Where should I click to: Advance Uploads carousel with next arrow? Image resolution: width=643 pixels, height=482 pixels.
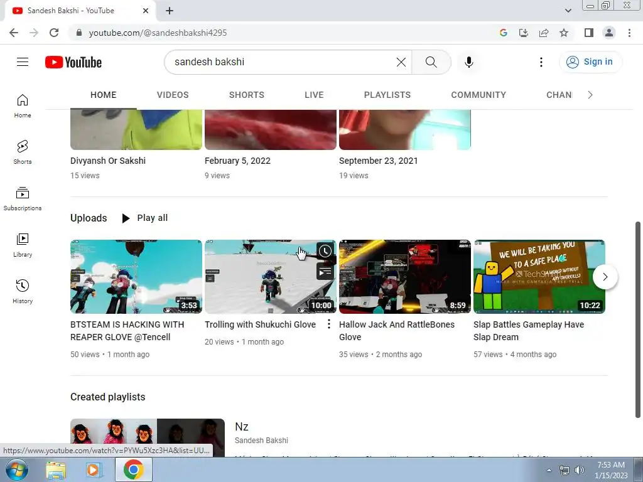tap(605, 277)
